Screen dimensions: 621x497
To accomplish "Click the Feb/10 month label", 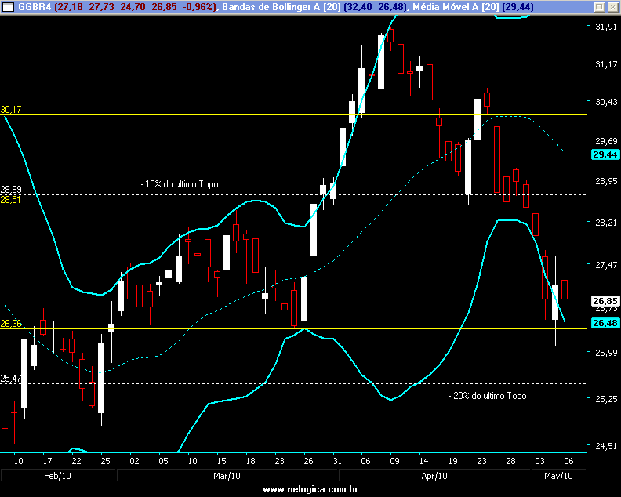I will 57,476.
